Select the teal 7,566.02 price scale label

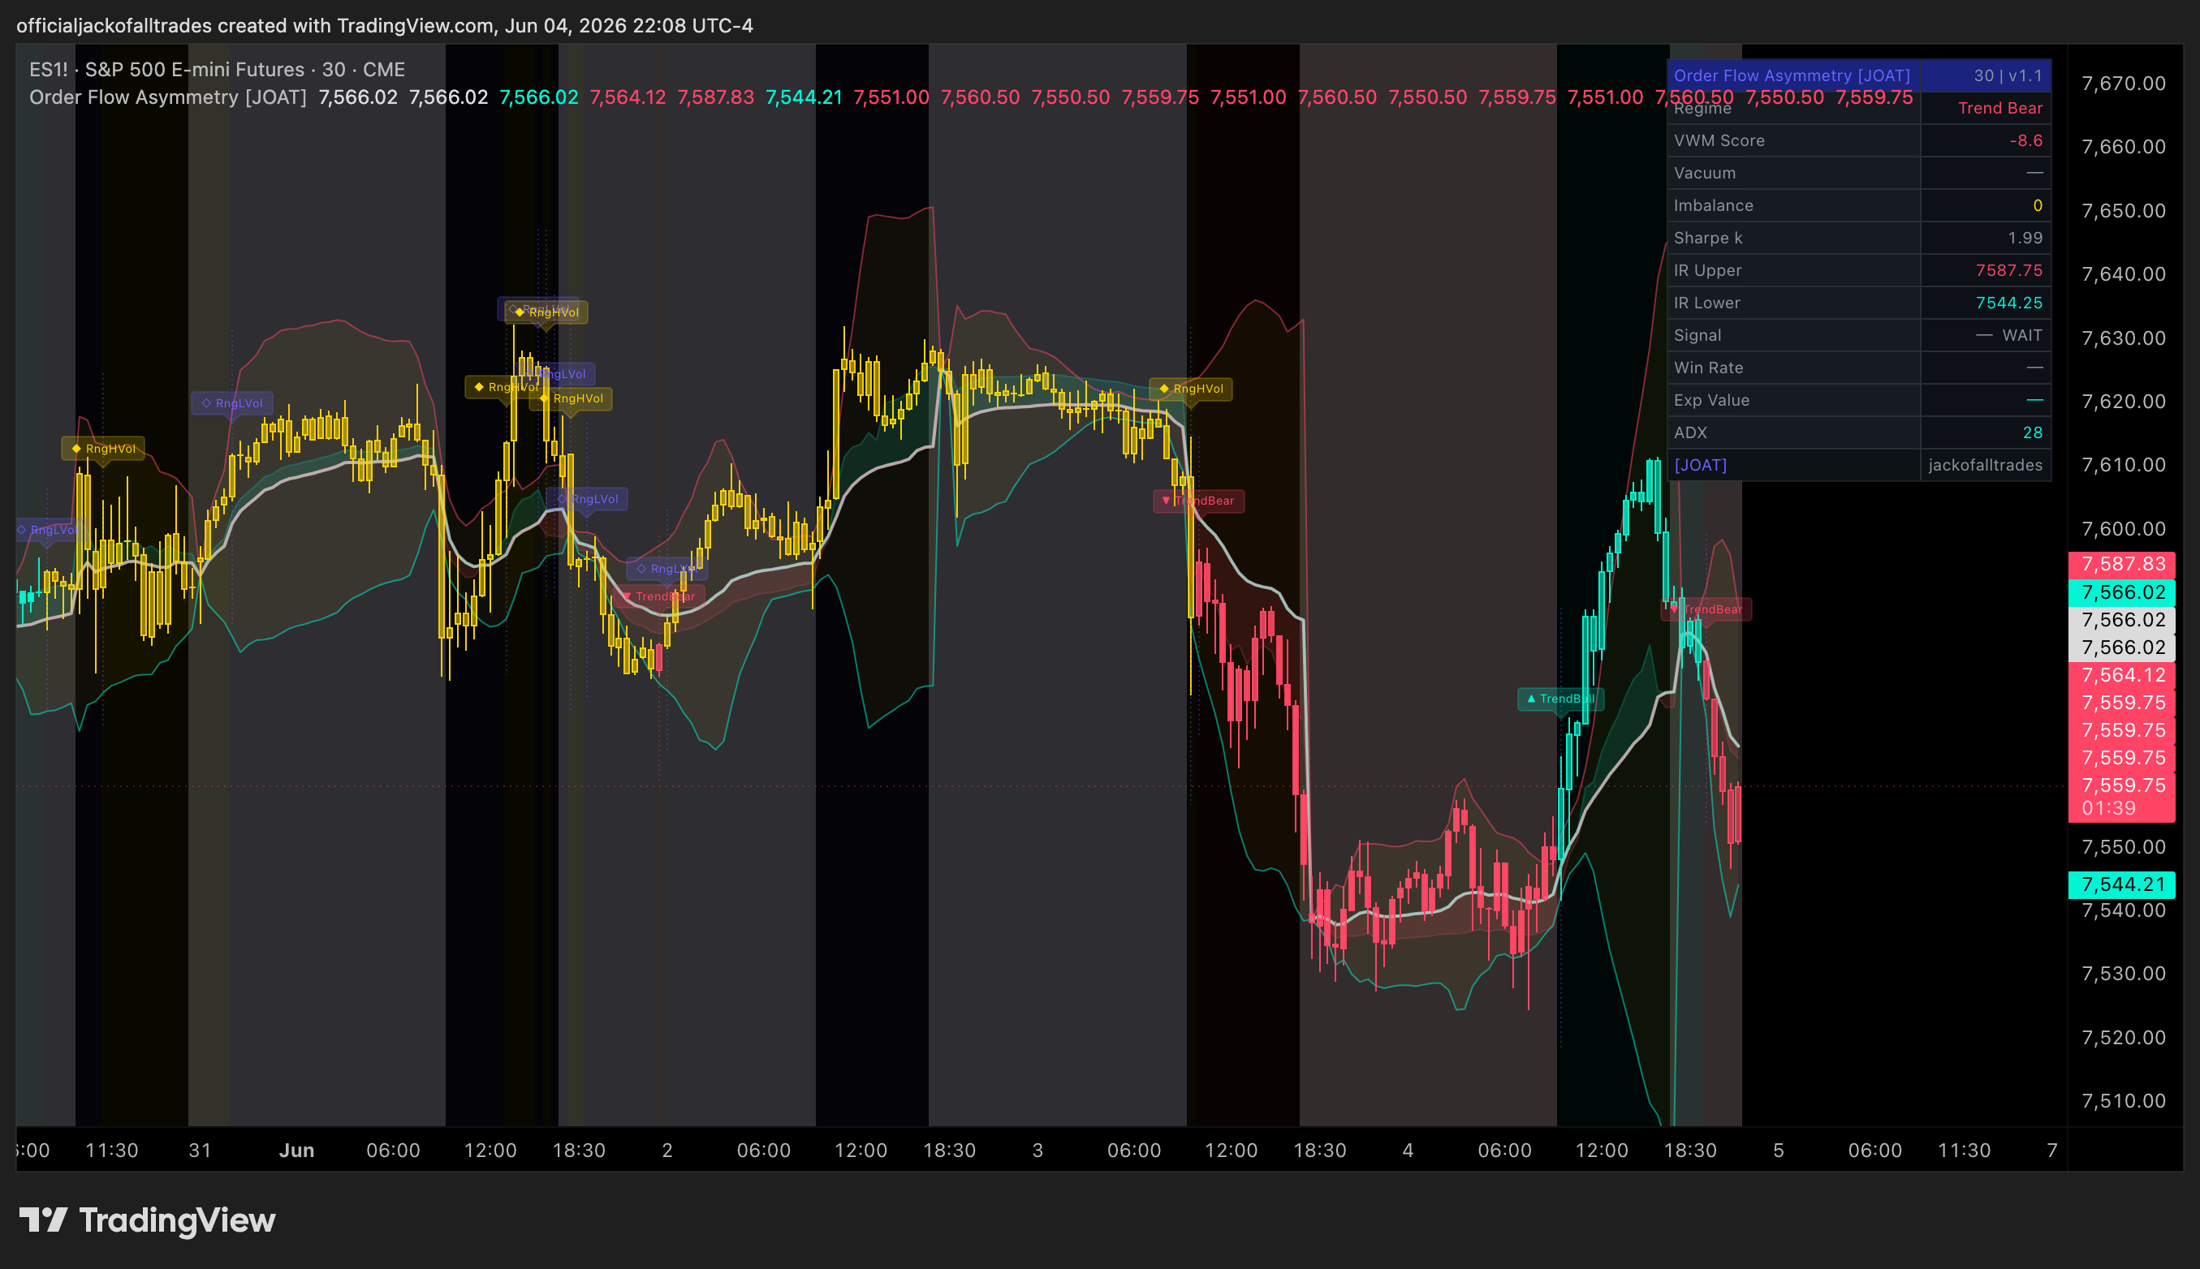(2121, 591)
